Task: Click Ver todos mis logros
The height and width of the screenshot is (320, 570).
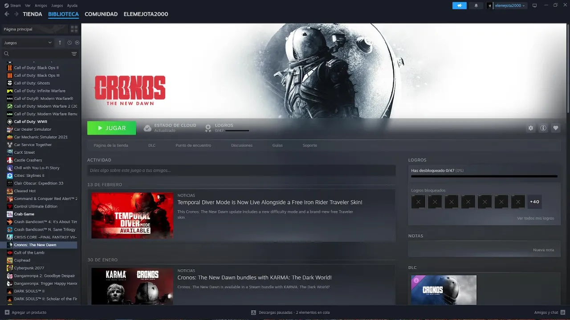Action: tap(535, 218)
